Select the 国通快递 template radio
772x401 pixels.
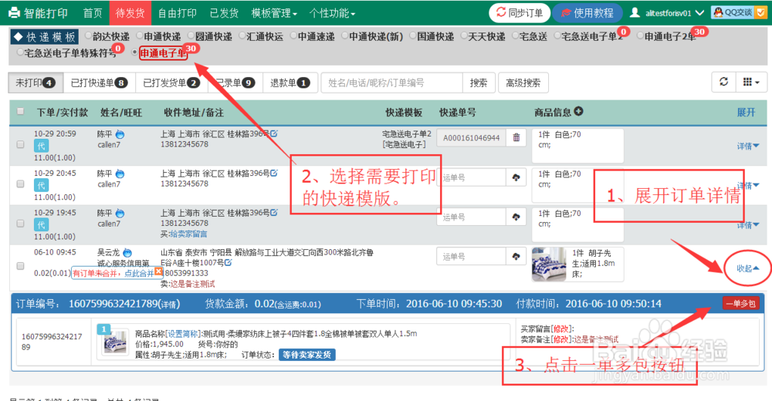(x=412, y=35)
